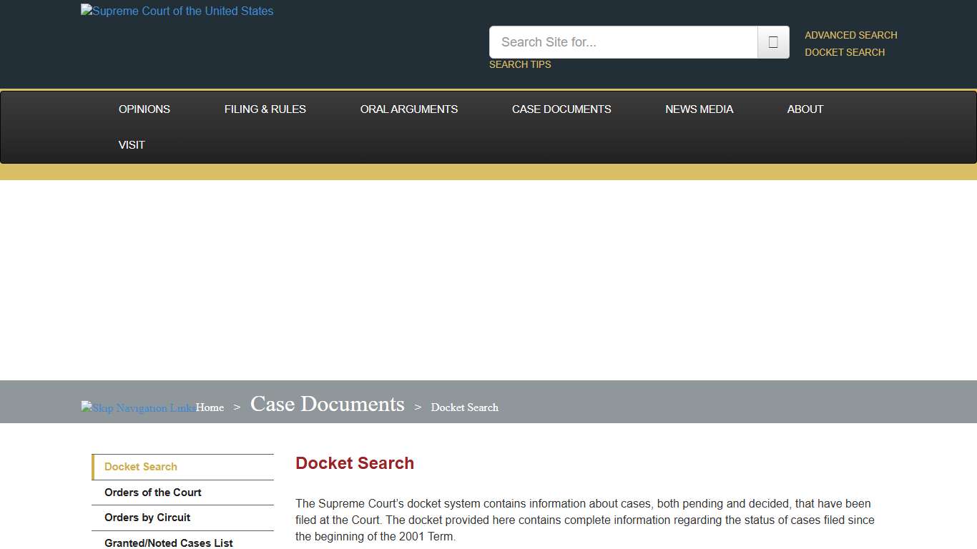The image size is (977, 549).
Task: Open the CASE DOCUMENTS menu
Action: click(561, 109)
